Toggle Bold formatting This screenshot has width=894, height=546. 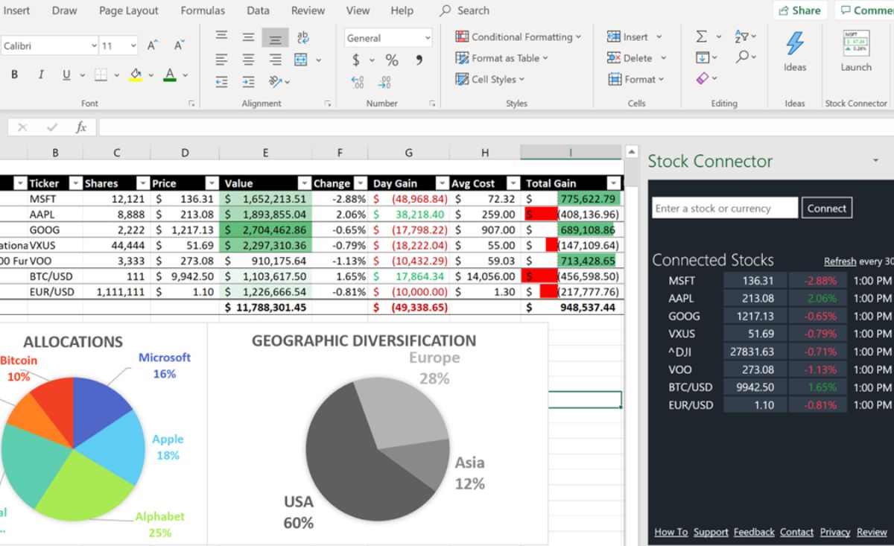tap(14, 74)
